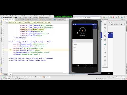Rotate emulator left using the toolbar icon
The height and width of the screenshot is (95, 127).
(105, 36)
